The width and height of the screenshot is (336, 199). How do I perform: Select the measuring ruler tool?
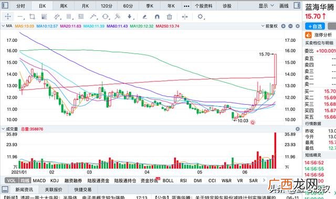coord(118,17)
